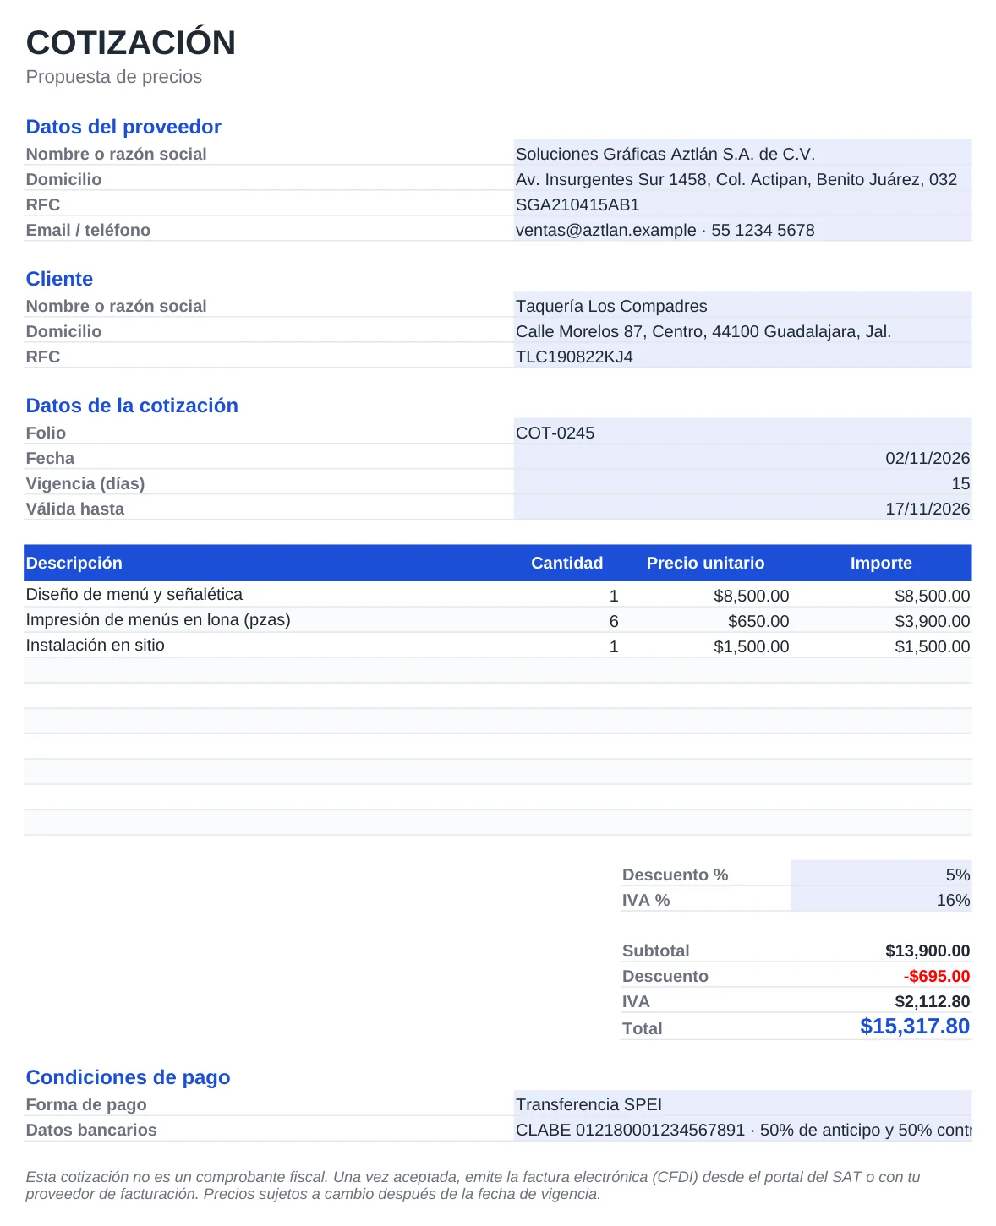Click the subtotal value '$13,900.00'
The width and height of the screenshot is (996, 1226).
[x=928, y=951]
